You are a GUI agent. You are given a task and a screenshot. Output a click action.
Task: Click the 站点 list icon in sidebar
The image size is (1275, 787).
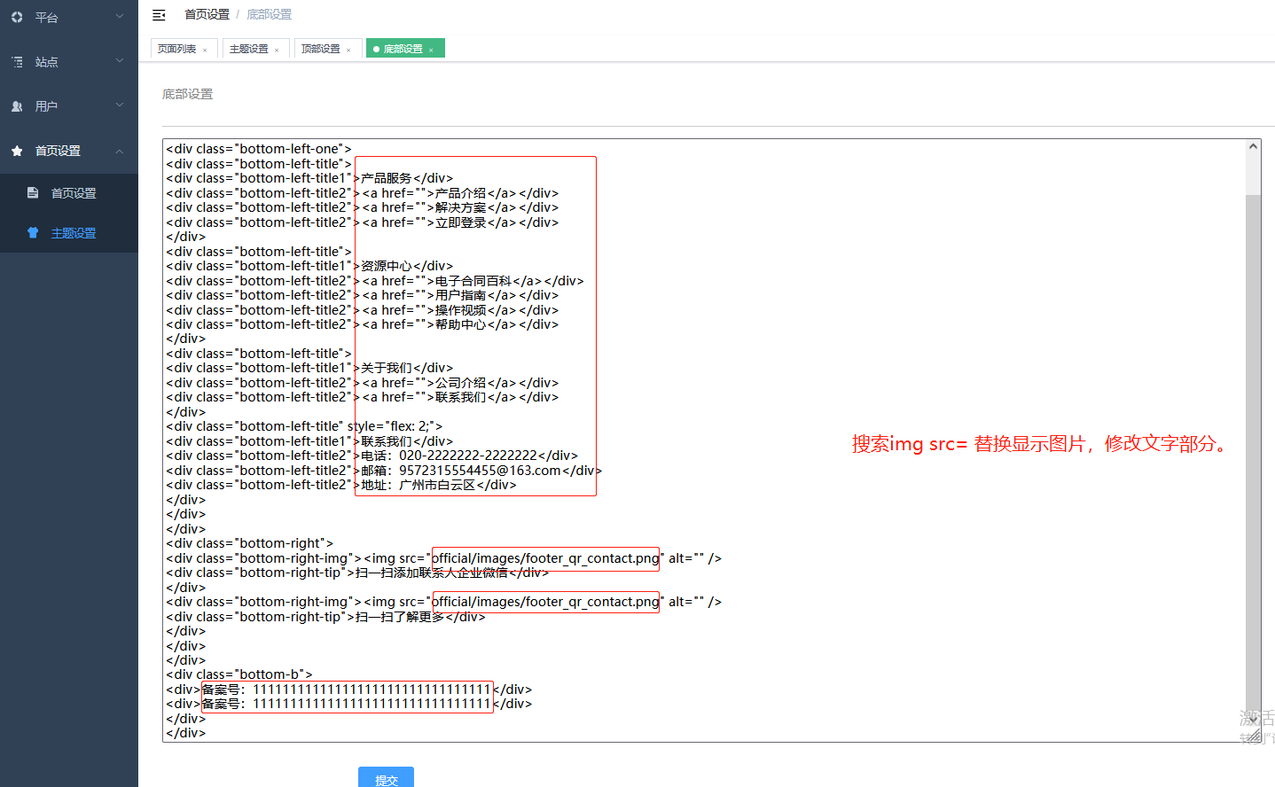17,62
